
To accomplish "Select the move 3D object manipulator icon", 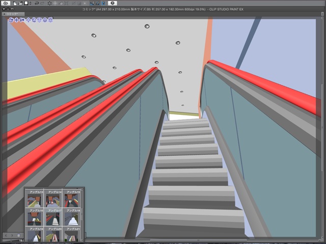I will click(29, 20).
